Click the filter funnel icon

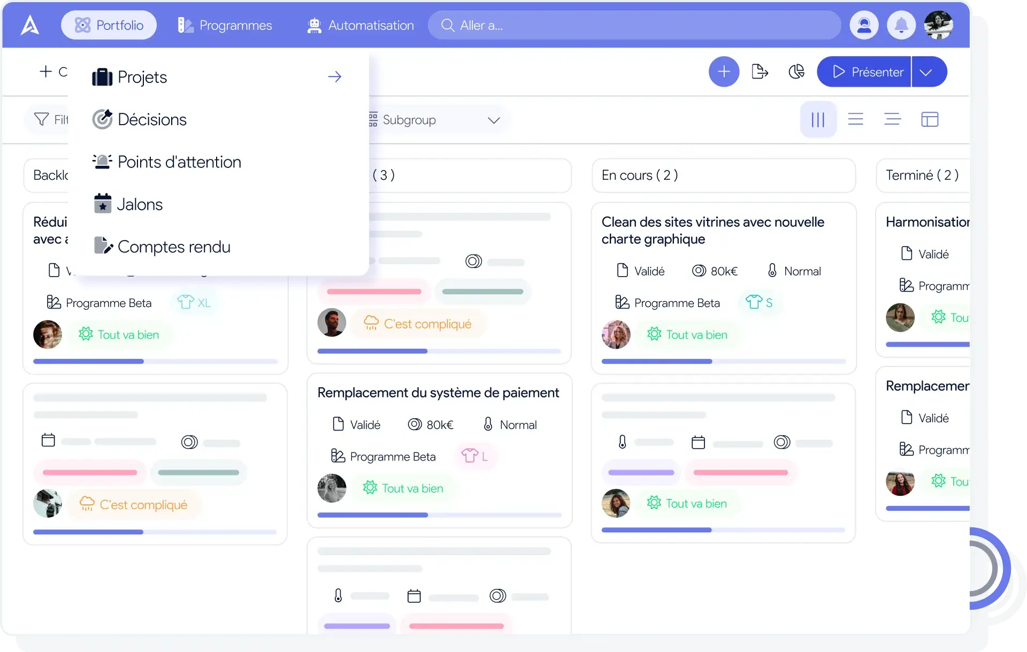pyautogui.click(x=41, y=119)
